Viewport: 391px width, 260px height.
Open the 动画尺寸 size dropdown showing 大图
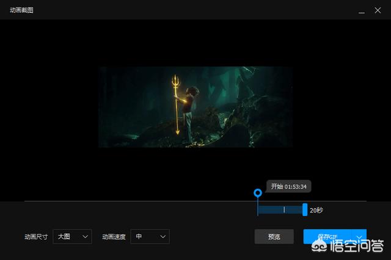tap(72, 236)
